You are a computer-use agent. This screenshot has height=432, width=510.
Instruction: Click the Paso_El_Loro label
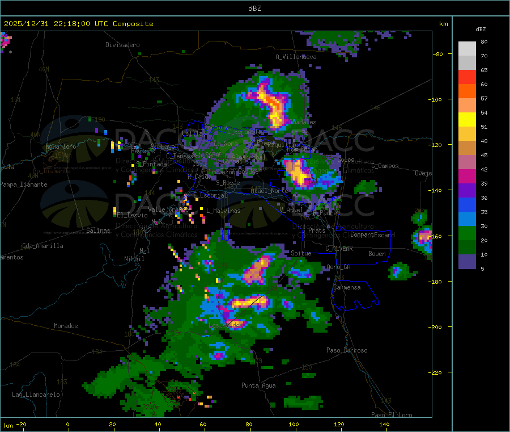[392, 415]
